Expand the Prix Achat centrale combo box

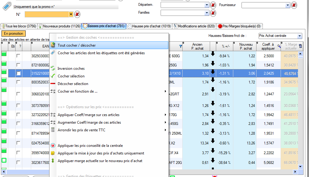coord(299,36)
